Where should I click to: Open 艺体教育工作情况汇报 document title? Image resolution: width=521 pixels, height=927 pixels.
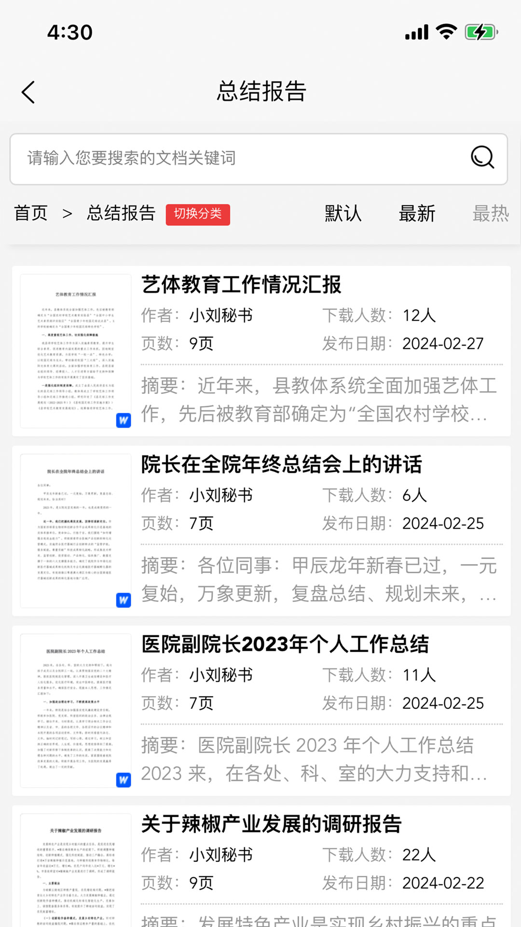pos(241,284)
